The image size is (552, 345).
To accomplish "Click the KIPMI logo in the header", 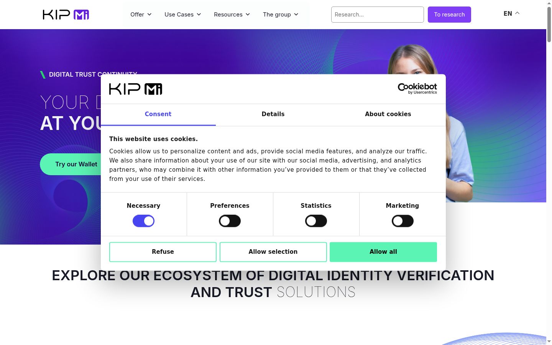I will click(66, 15).
